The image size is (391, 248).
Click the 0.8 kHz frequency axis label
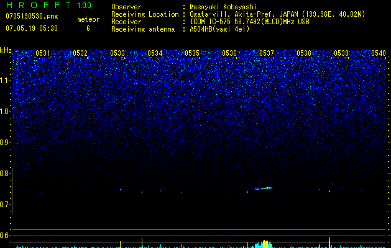5,174
